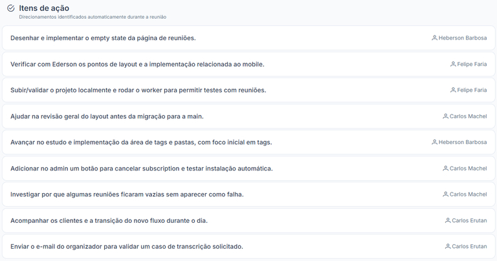Select 'Investigar por que algumas reuniões' item
Screen dimensions: 497x261
tap(248, 194)
